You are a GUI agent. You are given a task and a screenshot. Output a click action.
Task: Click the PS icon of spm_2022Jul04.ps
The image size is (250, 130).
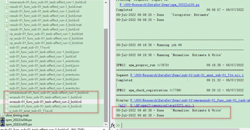click(2, 120)
